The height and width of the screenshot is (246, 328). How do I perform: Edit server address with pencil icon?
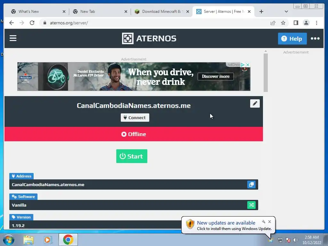pyautogui.click(x=255, y=103)
